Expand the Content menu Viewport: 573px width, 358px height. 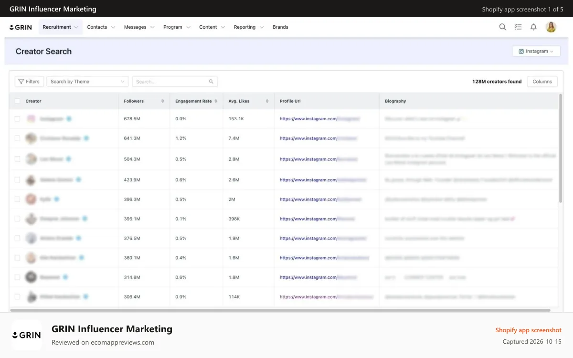pyautogui.click(x=212, y=27)
